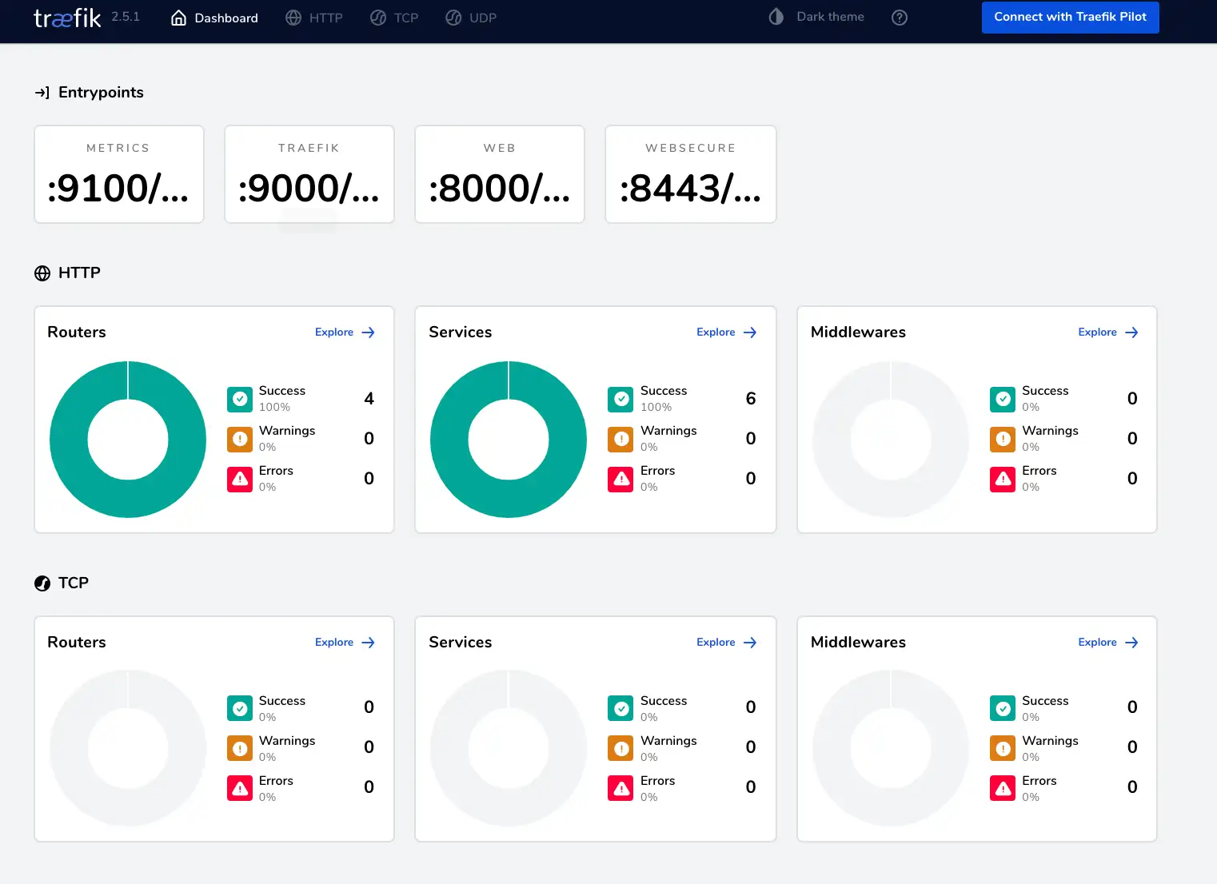Explore TCP Services
The width and height of the screenshot is (1217, 884).
(726, 643)
